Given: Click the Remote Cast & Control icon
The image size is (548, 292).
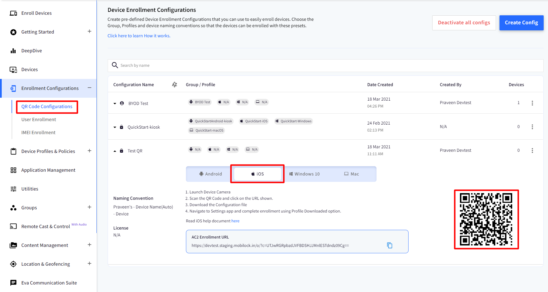Looking at the screenshot, I should pos(13,226).
